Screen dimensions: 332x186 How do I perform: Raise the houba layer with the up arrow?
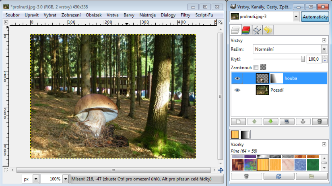254,121
